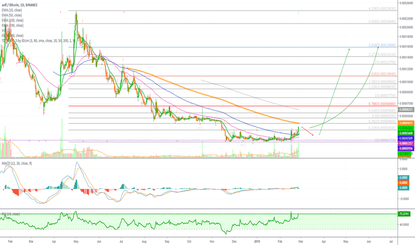Select the Vol (20) indicator label
This screenshot has width=415, height=245.
click(x=7, y=30)
